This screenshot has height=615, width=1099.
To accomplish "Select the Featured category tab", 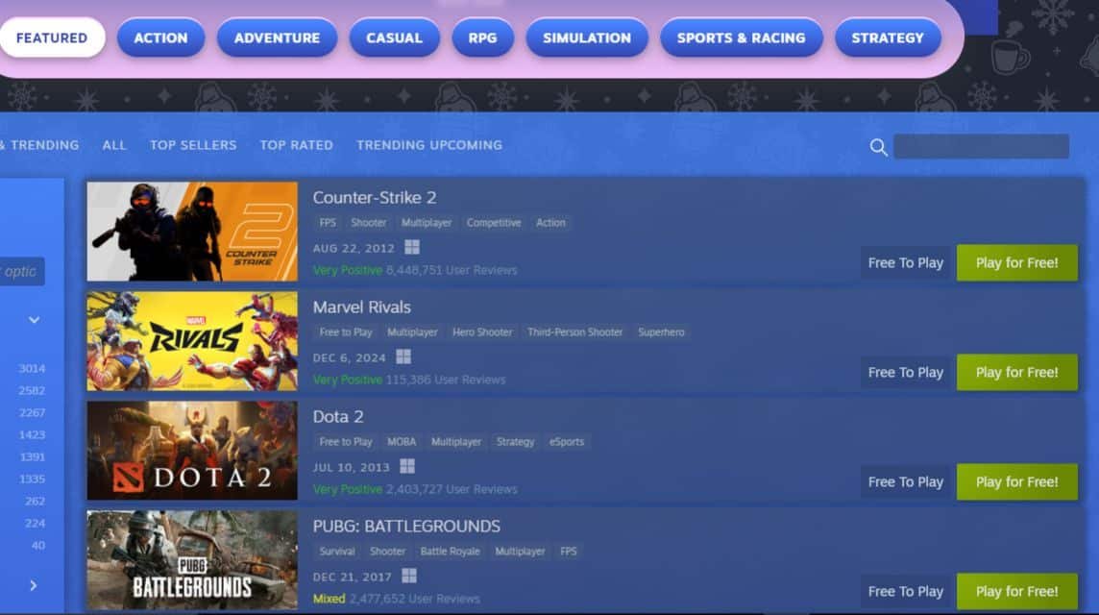I will point(51,38).
